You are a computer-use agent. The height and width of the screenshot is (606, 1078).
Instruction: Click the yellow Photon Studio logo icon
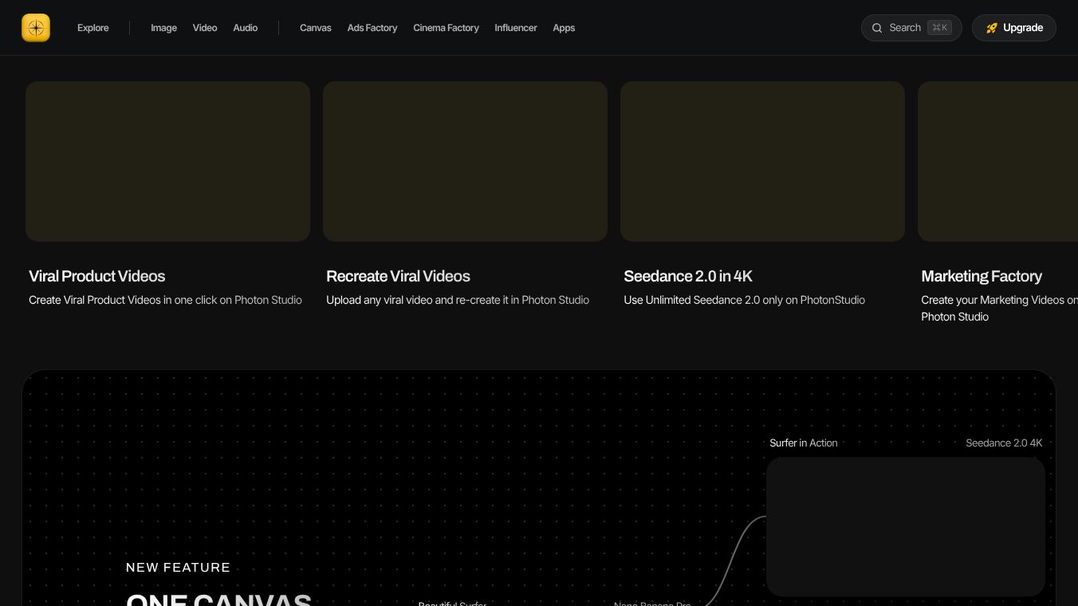(x=36, y=28)
